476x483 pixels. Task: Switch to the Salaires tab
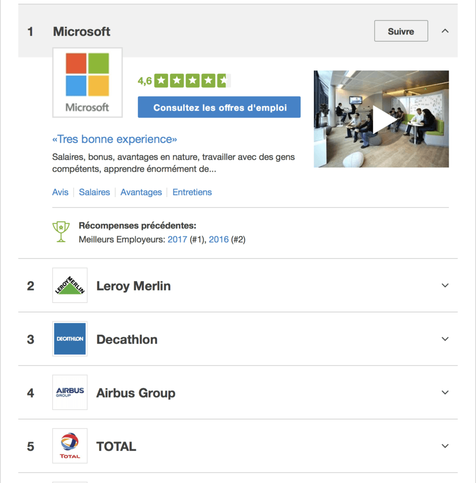tap(94, 192)
